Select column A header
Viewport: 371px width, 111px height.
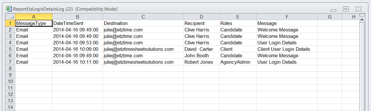[x=34, y=17]
